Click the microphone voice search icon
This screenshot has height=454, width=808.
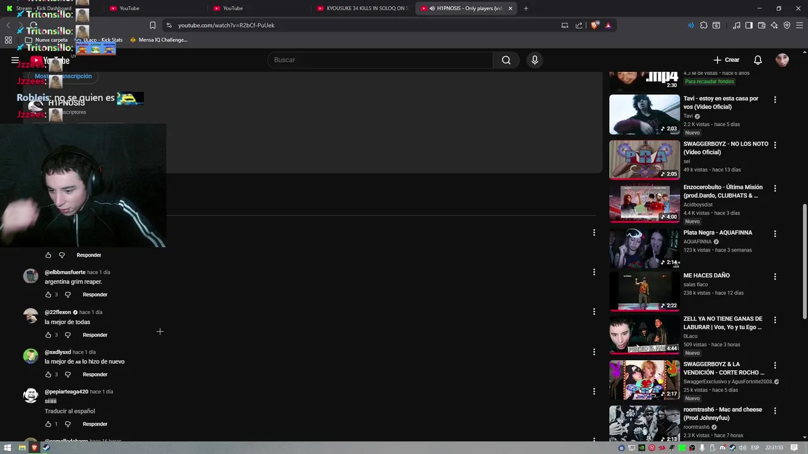tap(535, 60)
